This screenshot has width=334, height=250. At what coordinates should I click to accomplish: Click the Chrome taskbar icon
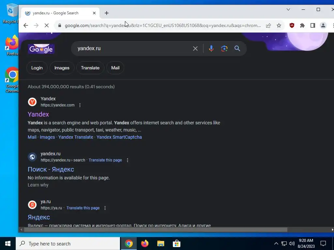point(129,243)
